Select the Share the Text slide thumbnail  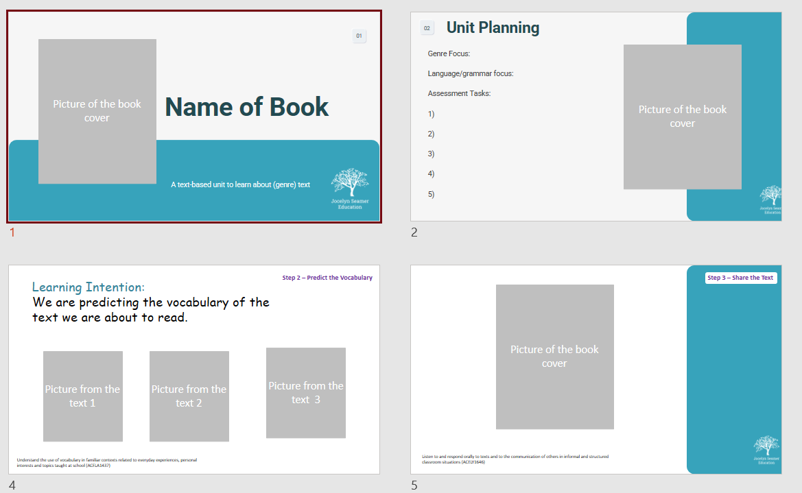coord(596,370)
